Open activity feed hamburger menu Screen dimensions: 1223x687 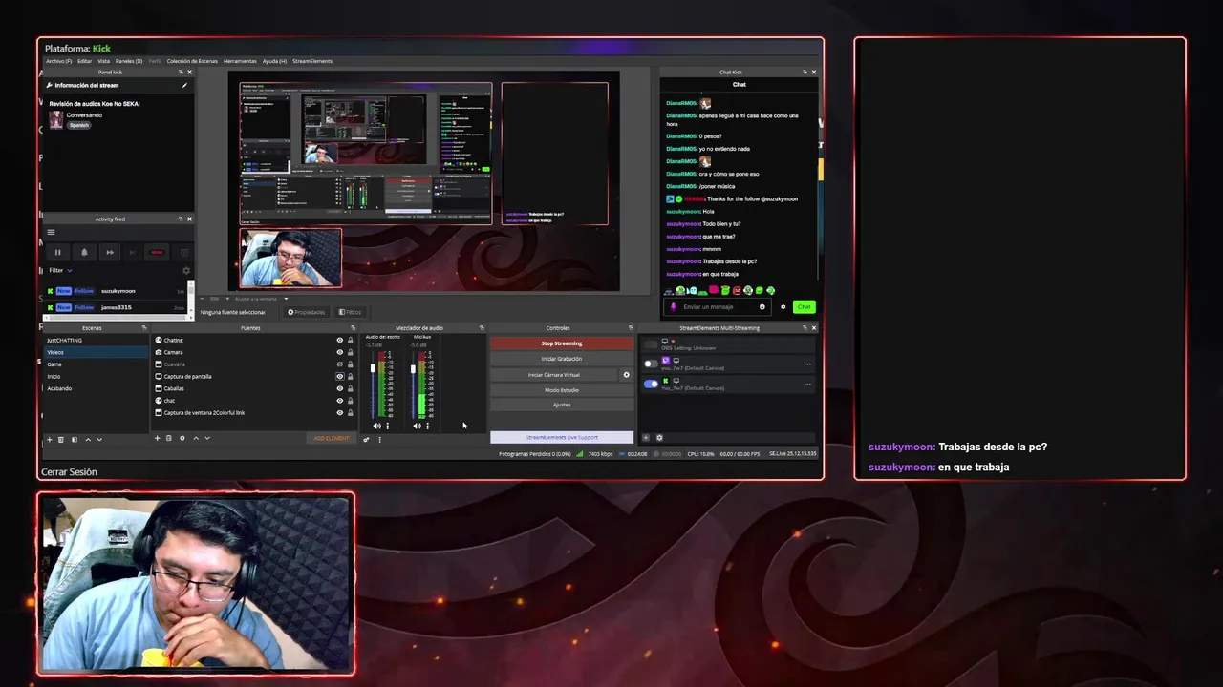tap(52, 232)
